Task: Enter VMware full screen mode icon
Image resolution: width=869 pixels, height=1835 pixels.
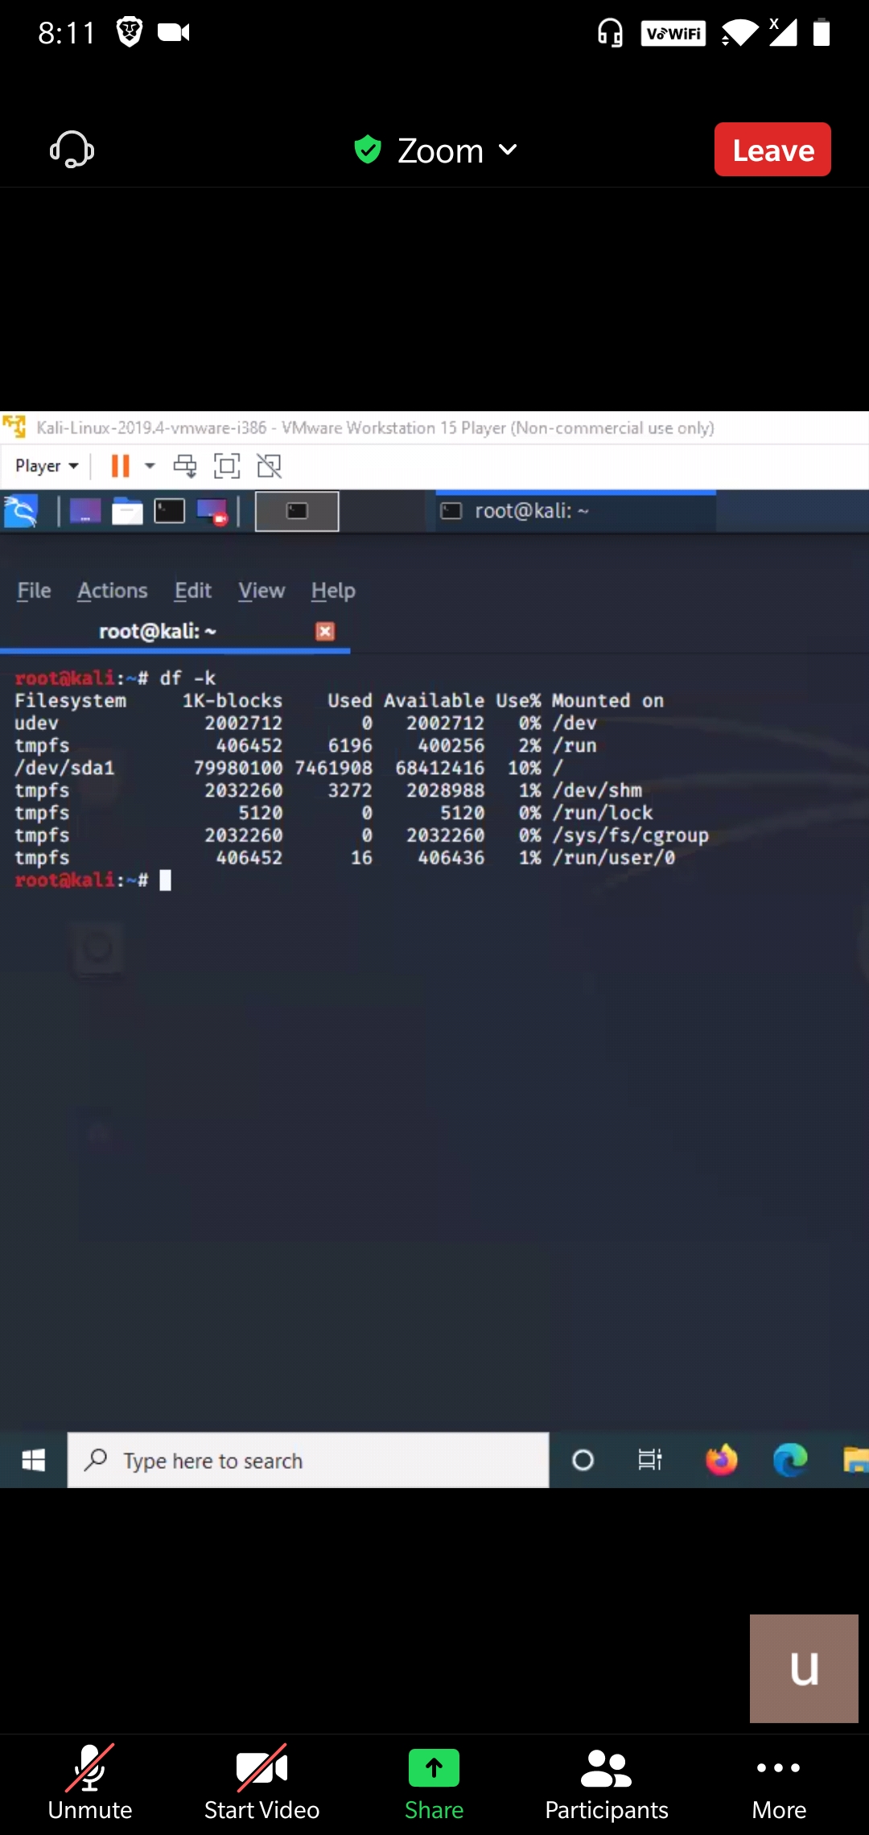Action: click(227, 466)
